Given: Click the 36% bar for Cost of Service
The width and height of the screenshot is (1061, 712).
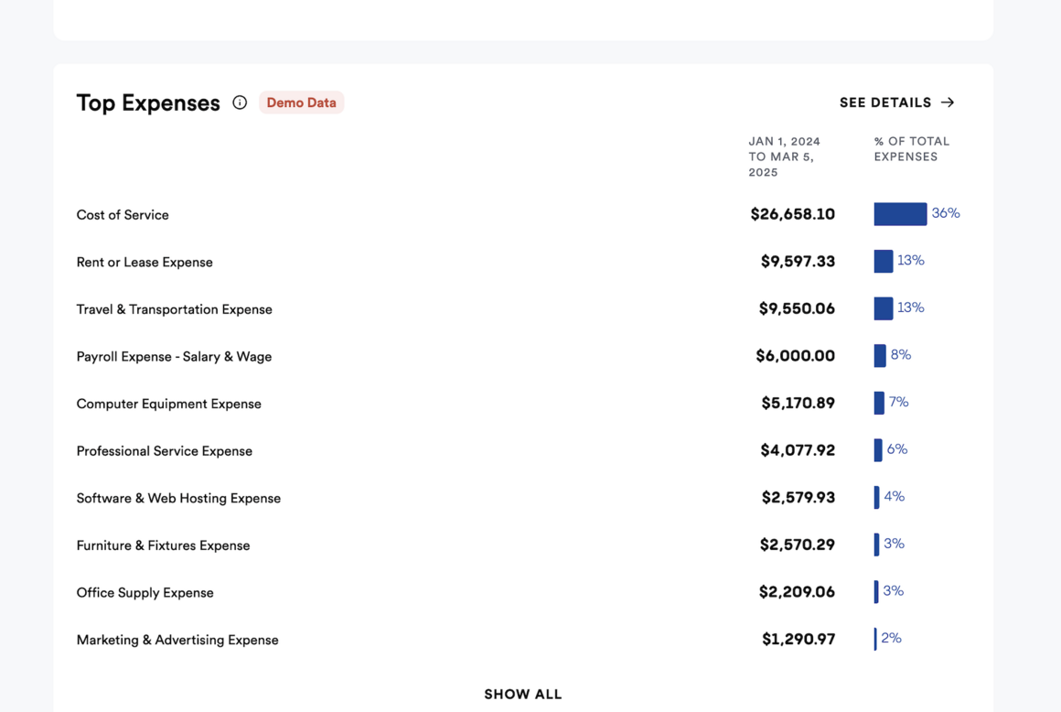Looking at the screenshot, I should pos(900,214).
